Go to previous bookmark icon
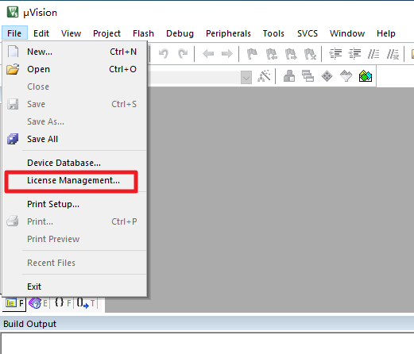 pyautogui.click(x=271, y=54)
